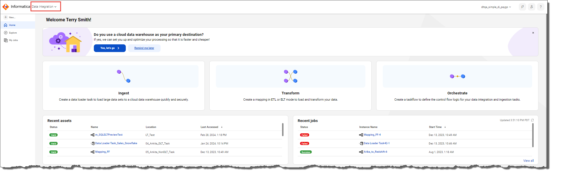The image size is (565, 172).
Task: Click the Ingest two-node connector icon
Action: click(124, 76)
